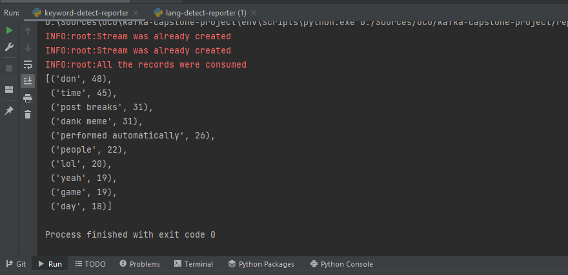The width and height of the screenshot is (568, 275).
Task: Open the TODO tool window
Action: coord(90,264)
